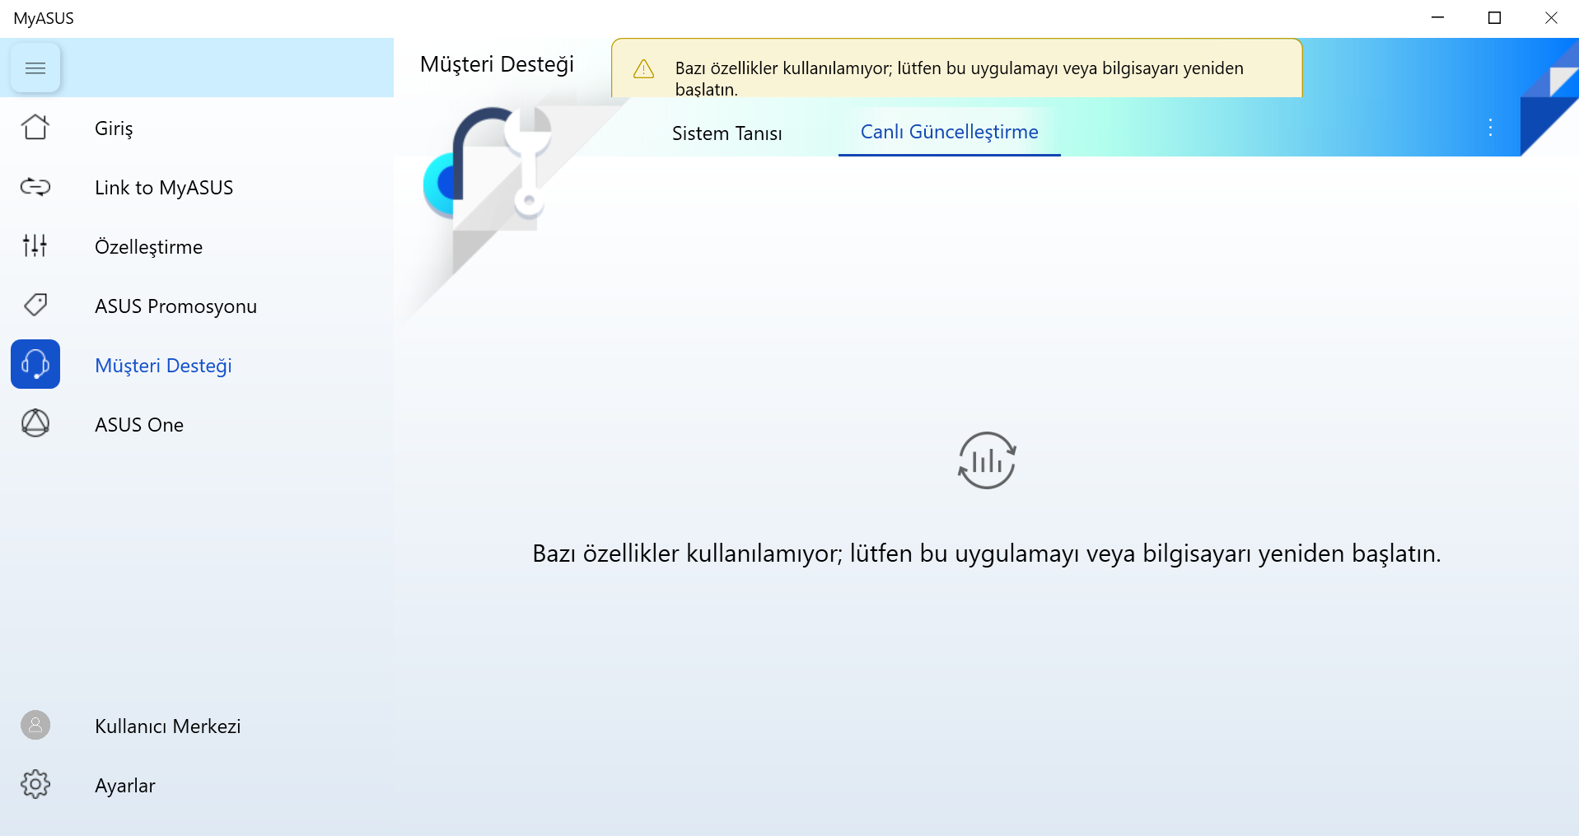
Task: Open Kullanıcı Merkezi from the sidebar
Action: click(168, 726)
